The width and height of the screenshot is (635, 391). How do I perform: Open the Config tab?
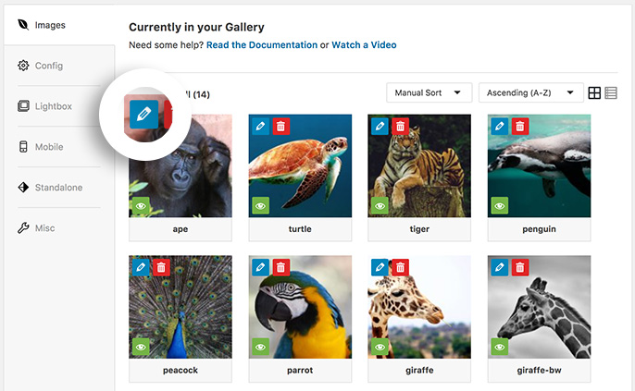click(x=48, y=66)
